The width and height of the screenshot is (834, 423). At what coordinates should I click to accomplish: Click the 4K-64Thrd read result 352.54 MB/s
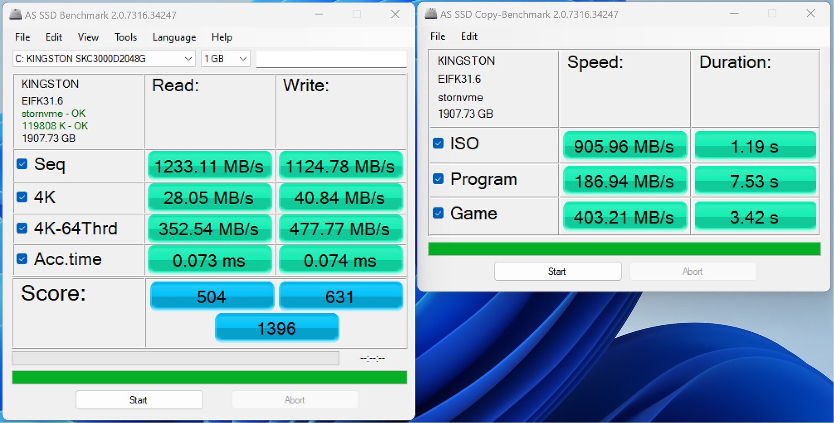pyautogui.click(x=210, y=229)
